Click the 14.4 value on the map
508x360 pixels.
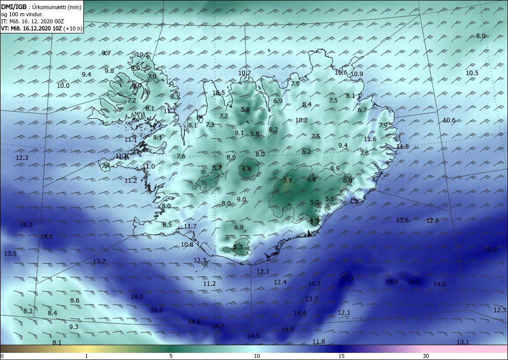[x=300, y=313]
